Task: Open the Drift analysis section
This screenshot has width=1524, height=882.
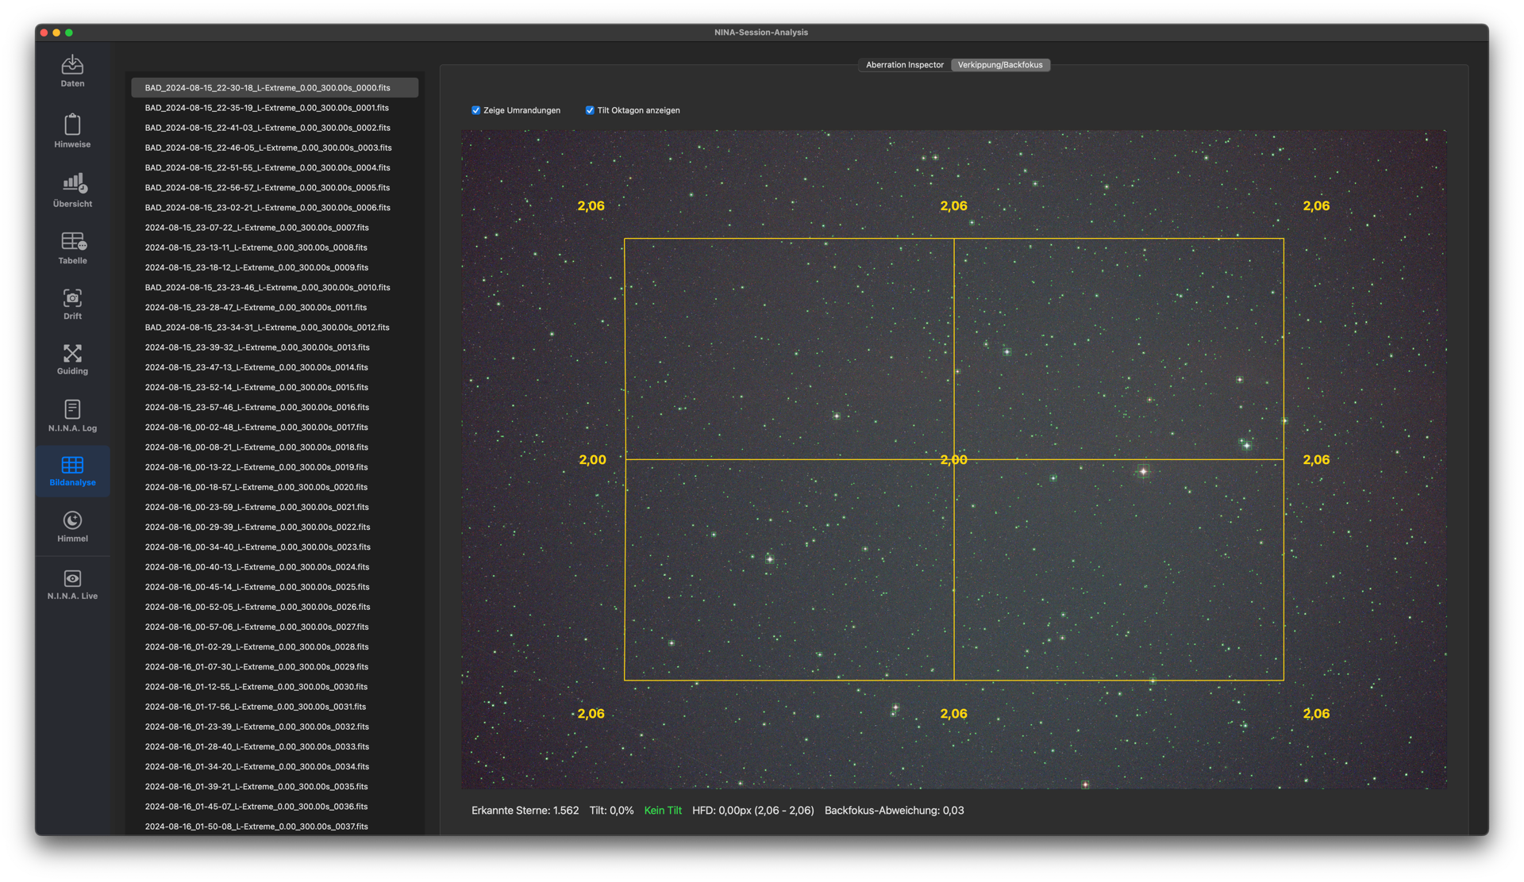Action: click(72, 304)
